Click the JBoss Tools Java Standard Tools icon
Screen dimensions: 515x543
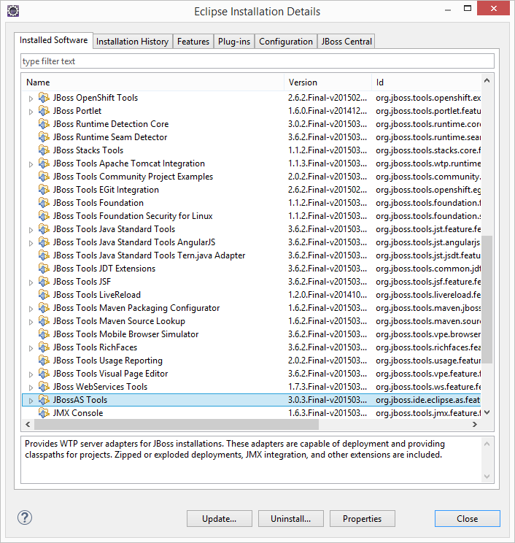pos(44,230)
